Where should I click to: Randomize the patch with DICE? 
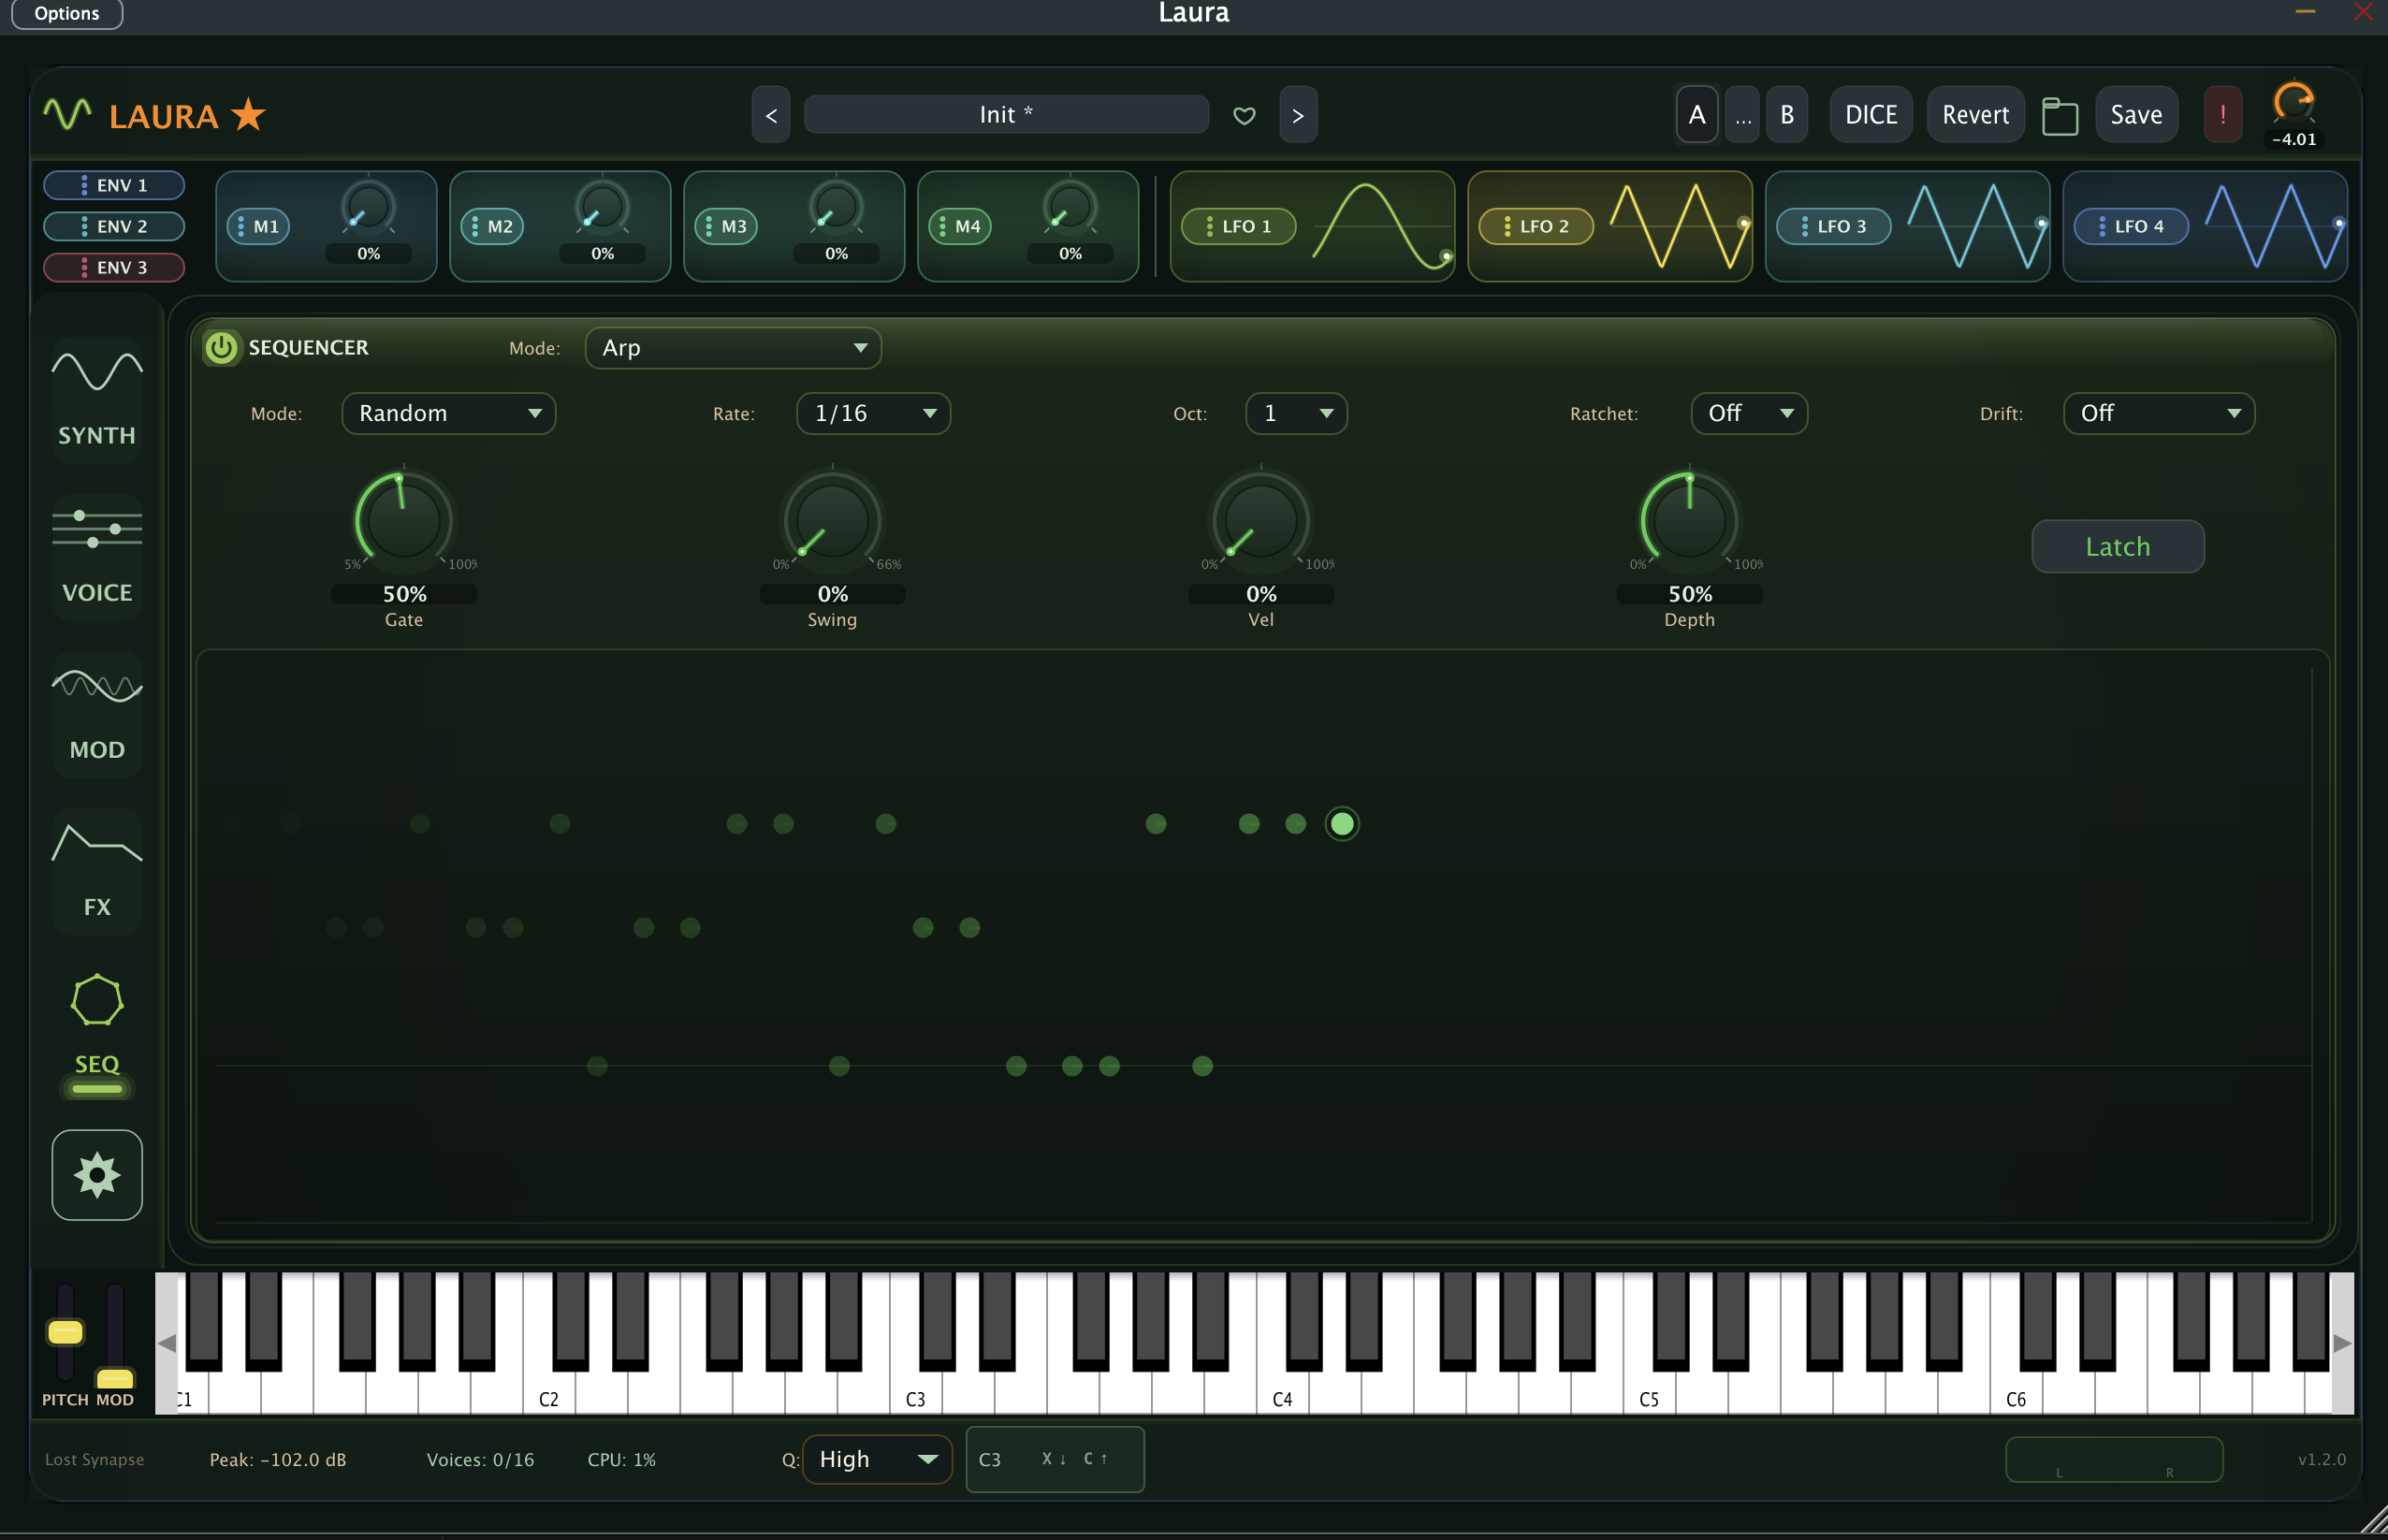[1871, 115]
